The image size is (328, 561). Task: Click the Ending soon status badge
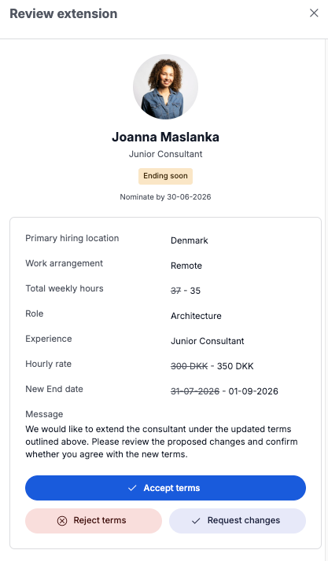[165, 176]
